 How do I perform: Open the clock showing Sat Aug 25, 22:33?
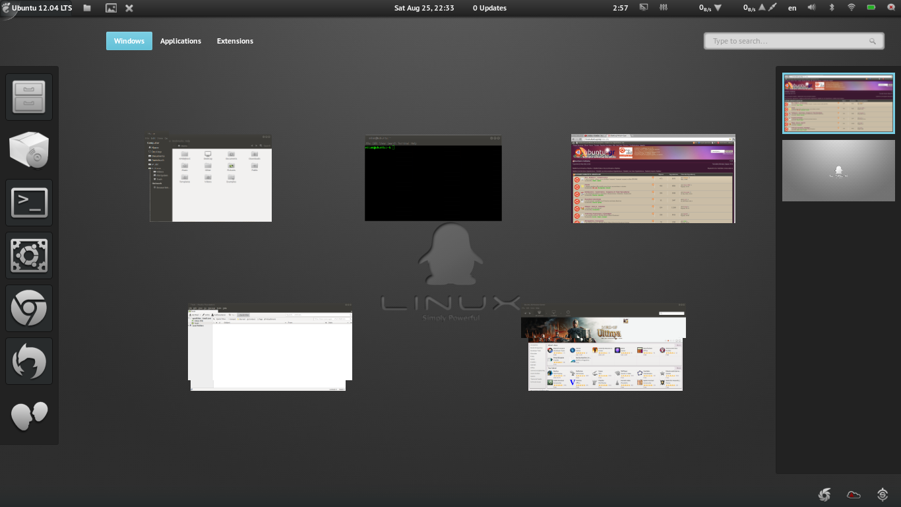[424, 8]
